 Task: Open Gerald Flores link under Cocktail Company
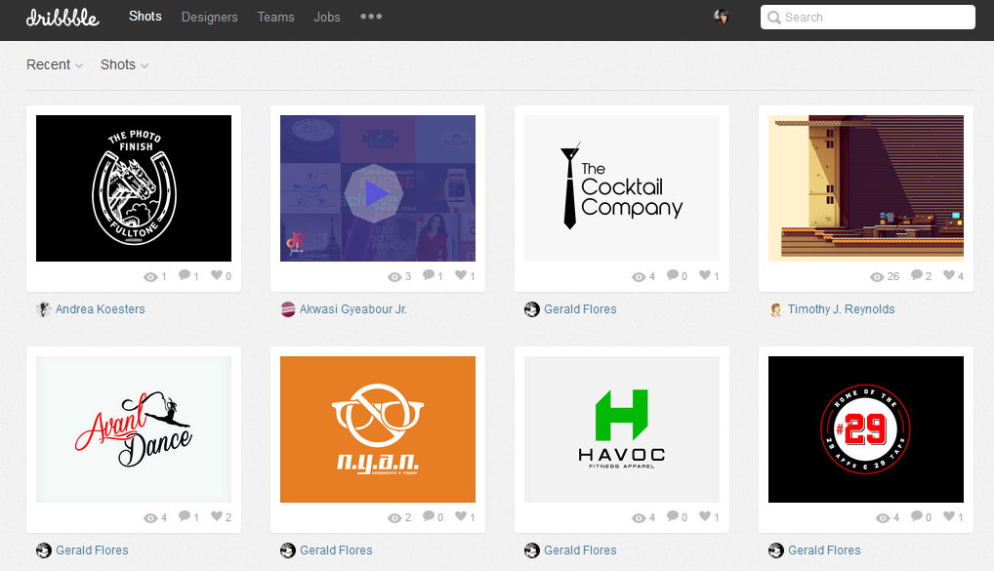coord(580,309)
